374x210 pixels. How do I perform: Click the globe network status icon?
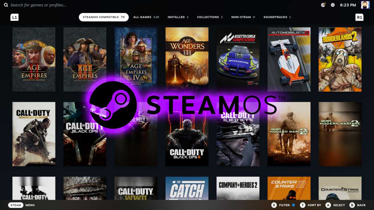pos(333,5)
